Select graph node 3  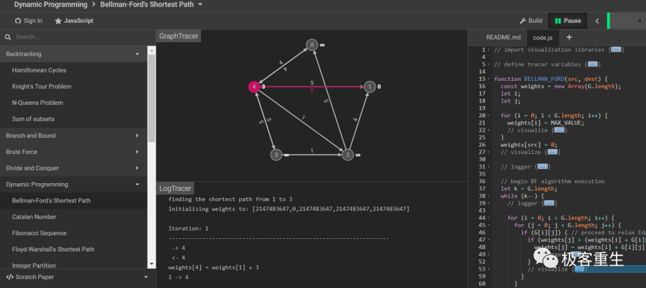(276, 154)
